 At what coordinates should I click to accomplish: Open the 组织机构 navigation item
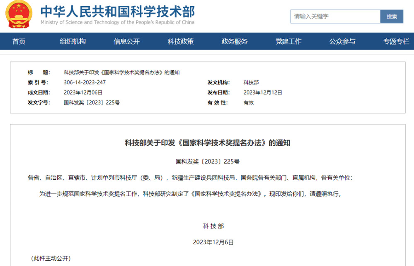(73, 41)
